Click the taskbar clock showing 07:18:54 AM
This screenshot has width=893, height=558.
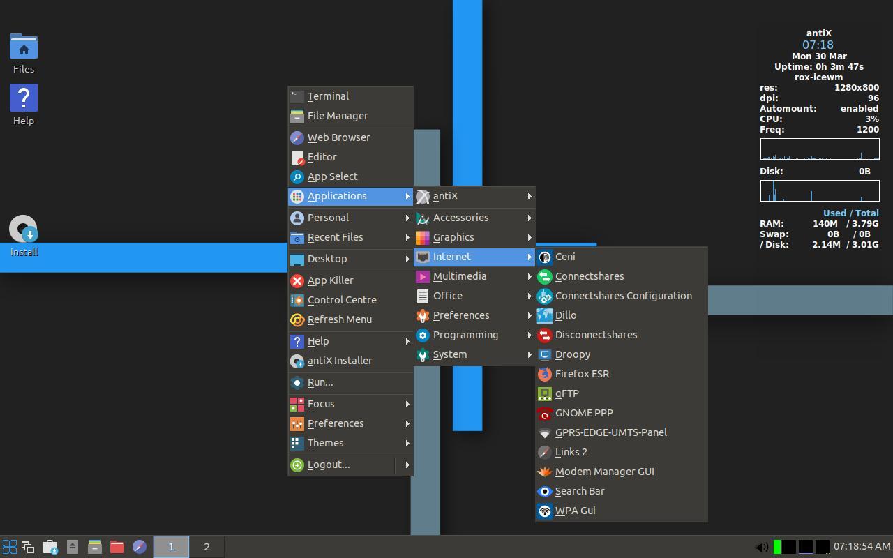862,547
